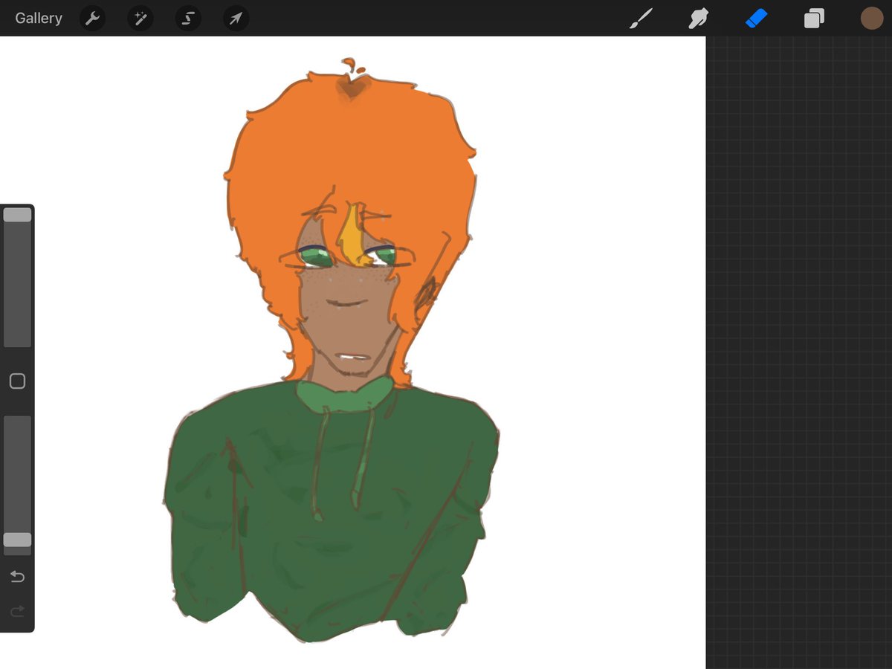Select the Smudge tool

point(698,18)
